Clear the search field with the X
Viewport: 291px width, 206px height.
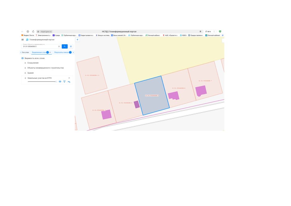click(59, 46)
